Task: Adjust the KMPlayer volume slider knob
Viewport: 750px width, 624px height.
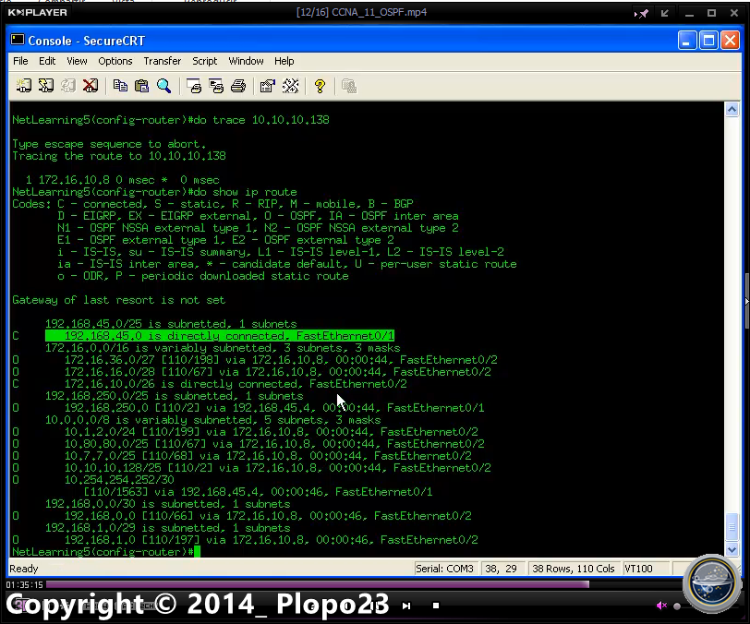Action: click(677, 606)
